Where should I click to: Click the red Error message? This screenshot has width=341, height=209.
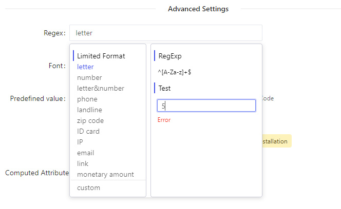(164, 120)
